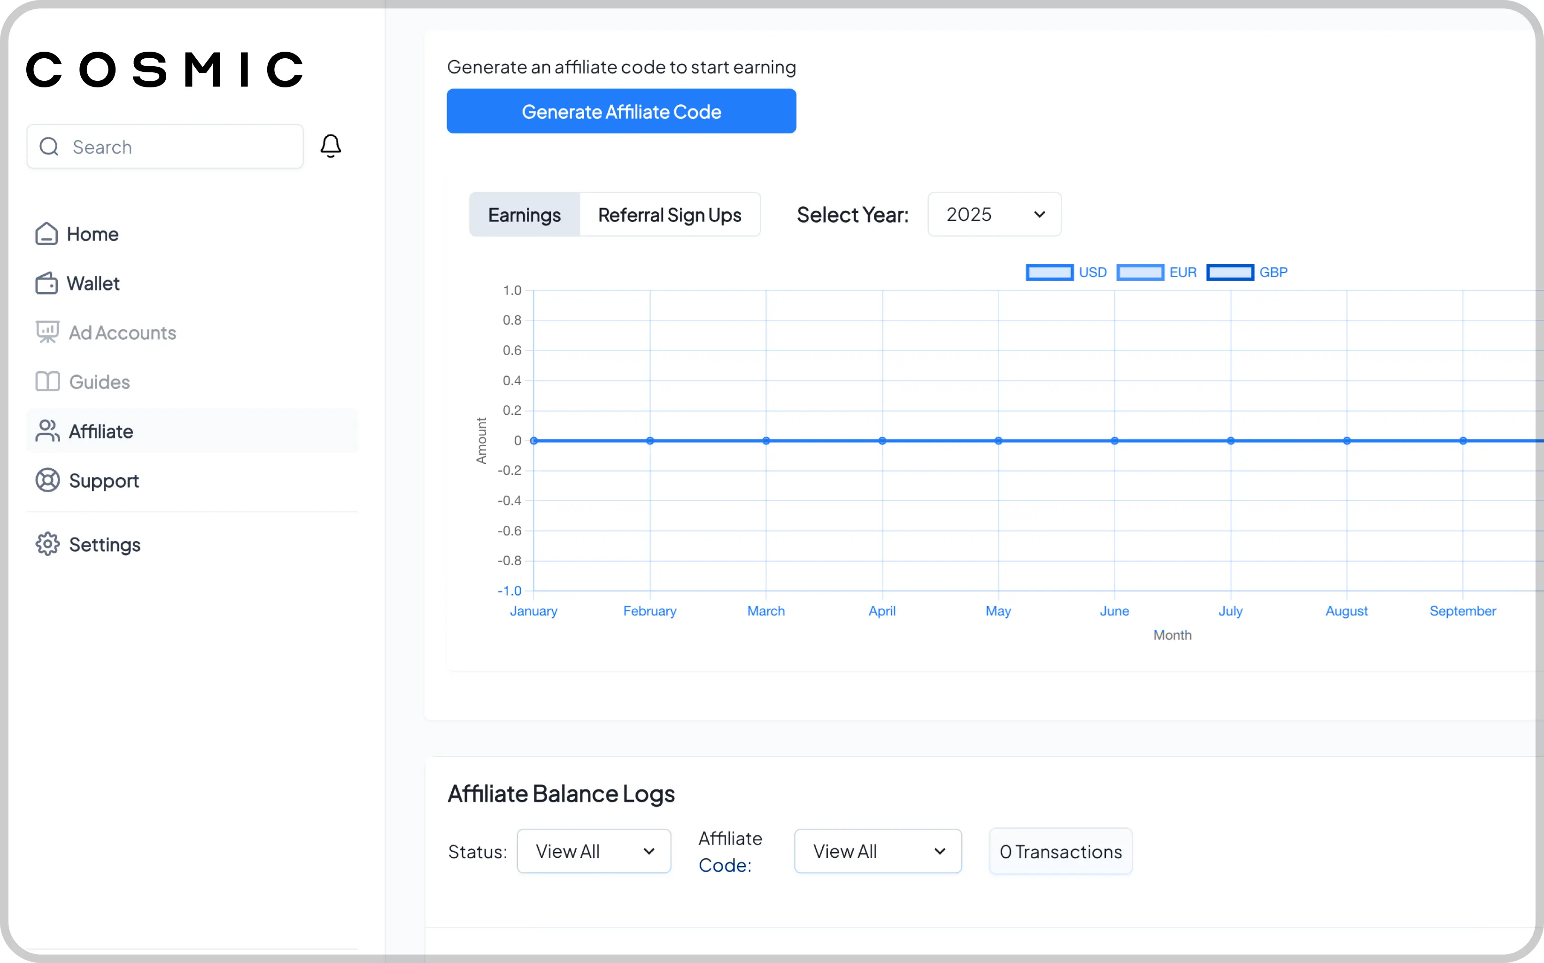The height and width of the screenshot is (963, 1544).
Task: Click the July data point on chart
Action: pyautogui.click(x=1231, y=441)
